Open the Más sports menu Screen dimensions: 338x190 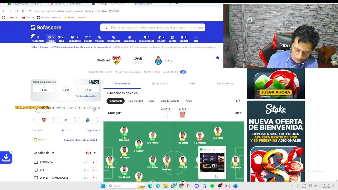pyautogui.click(x=196, y=39)
